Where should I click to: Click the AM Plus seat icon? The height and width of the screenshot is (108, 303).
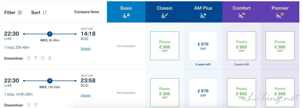pos(203,16)
